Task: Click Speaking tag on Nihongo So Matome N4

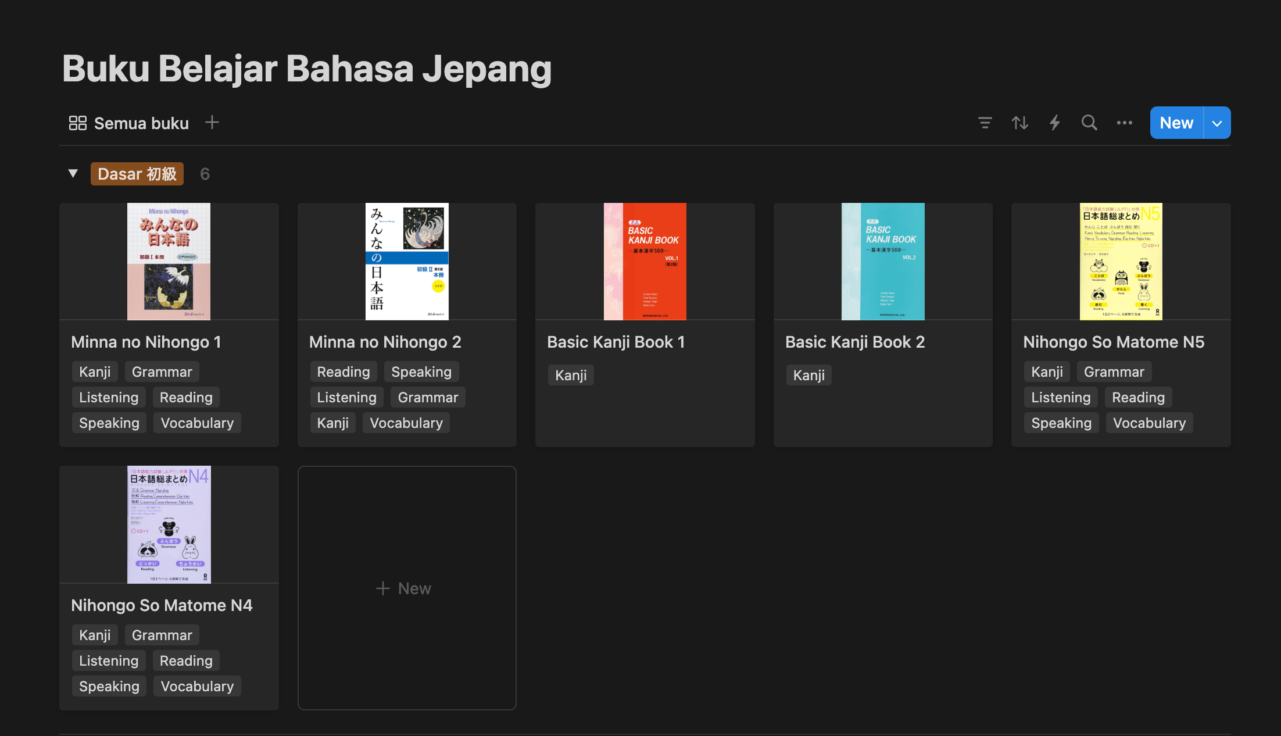Action: click(x=109, y=686)
